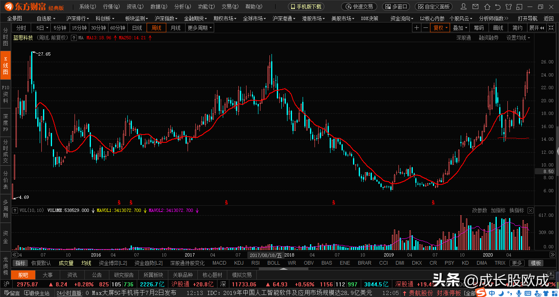The height and width of the screenshot is (297, 559).
Task: Switch to 分时 period
Action: 21,28
